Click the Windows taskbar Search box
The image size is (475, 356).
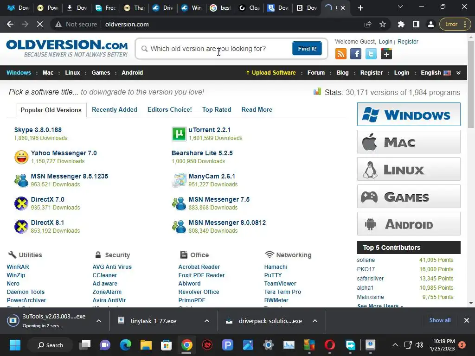[x=50, y=345]
